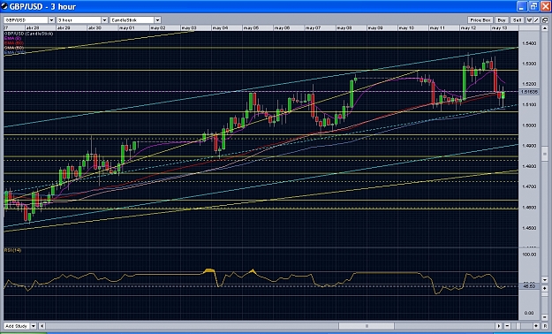Click the Sell button

pos(518,20)
